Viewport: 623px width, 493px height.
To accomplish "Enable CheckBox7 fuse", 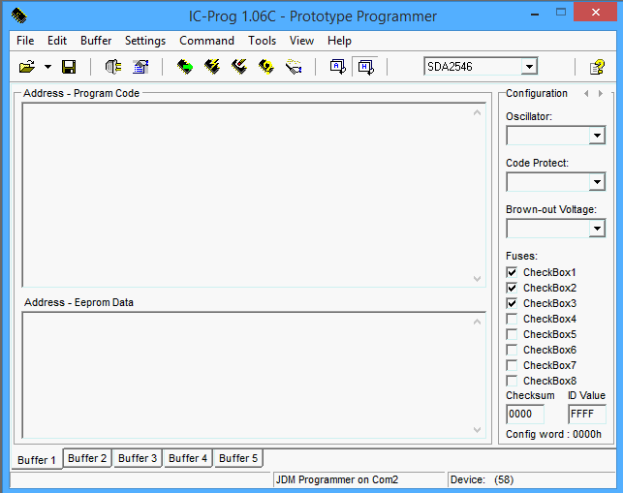I will point(512,365).
